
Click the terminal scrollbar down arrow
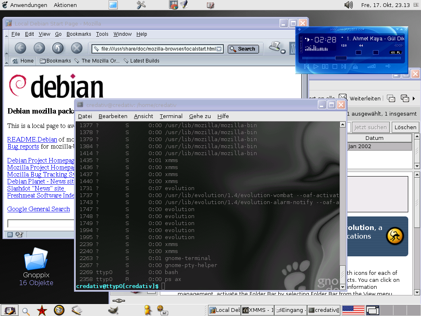[x=342, y=287]
